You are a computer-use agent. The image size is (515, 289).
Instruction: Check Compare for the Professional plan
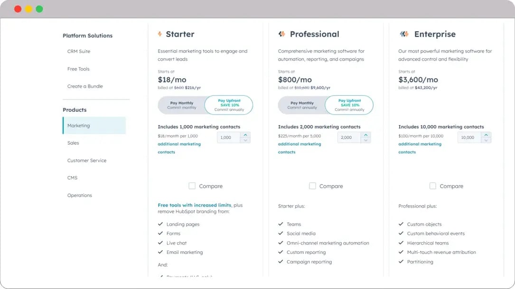pyautogui.click(x=312, y=186)
